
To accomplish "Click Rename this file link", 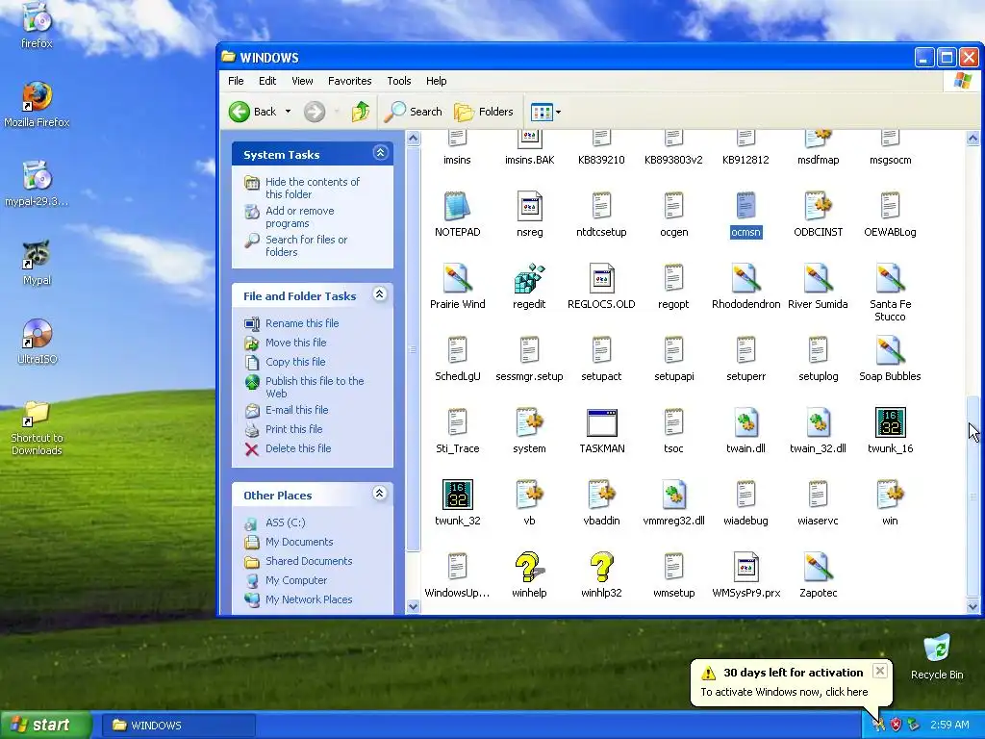I will point(301,323).
